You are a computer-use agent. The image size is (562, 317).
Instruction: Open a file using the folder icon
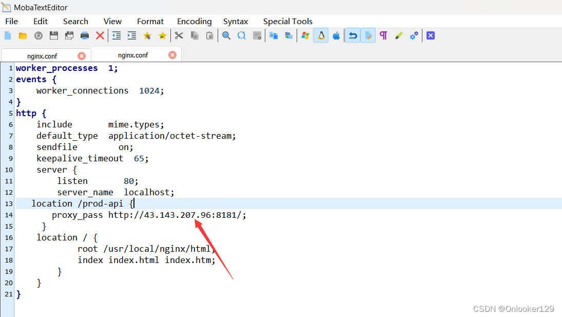coord(23,35)
